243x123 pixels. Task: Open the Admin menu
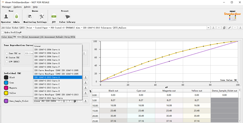tap(27, 7)
